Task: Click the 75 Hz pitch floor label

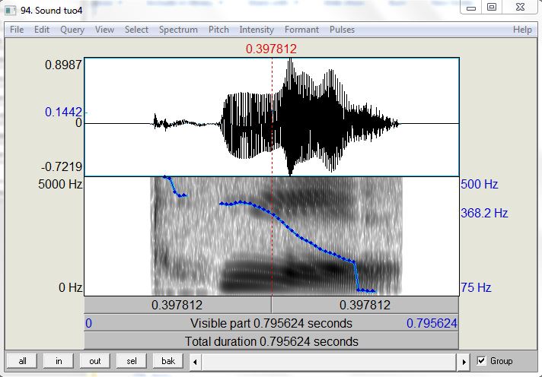Action: 476,287
